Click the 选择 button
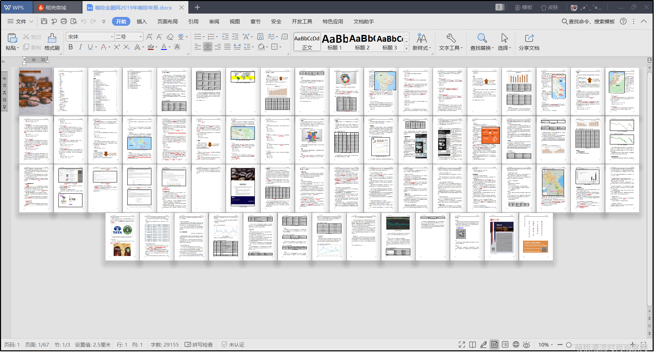 (x=504, y=42)
